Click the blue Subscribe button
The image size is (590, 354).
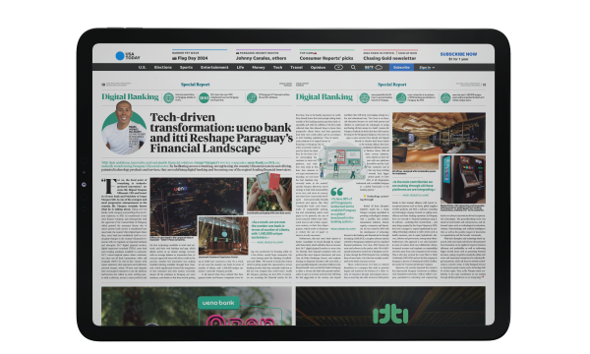[401, 67]
